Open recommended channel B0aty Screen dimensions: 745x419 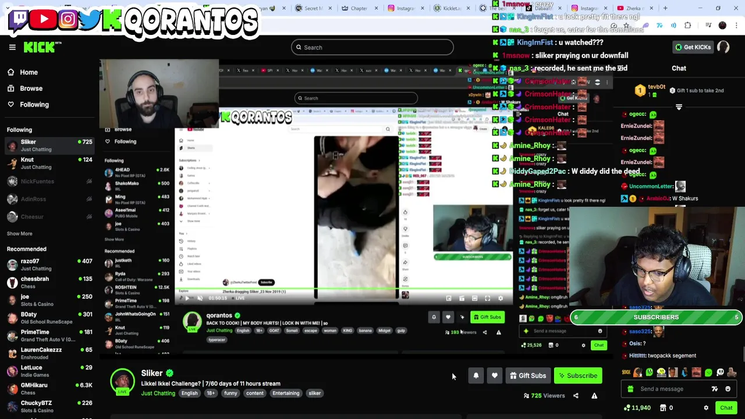(x=49, y=318)
